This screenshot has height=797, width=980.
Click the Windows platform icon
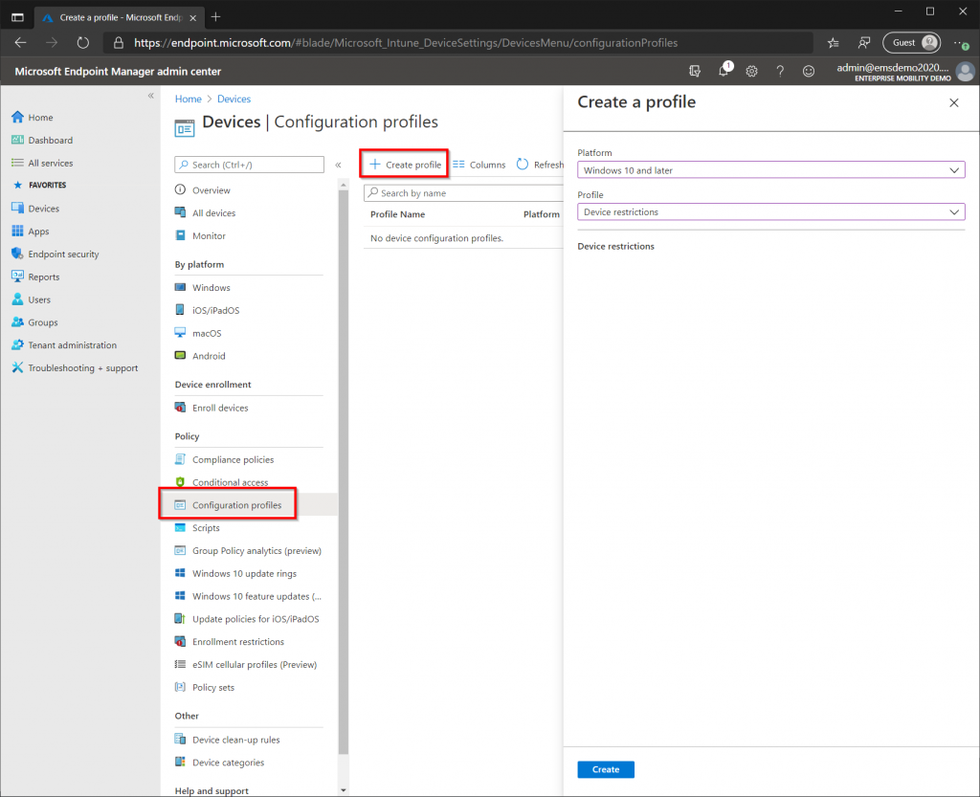pos(180,287)
